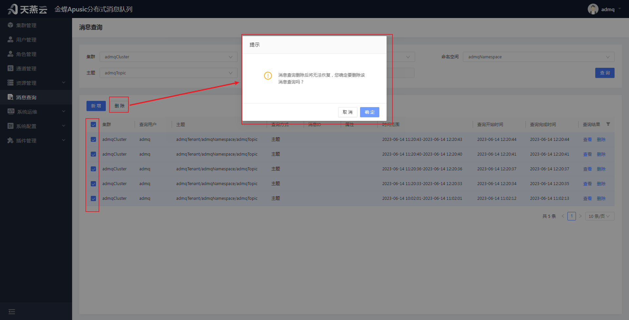Click the 查询开始时间 column header
This screenshot has height=320, width=629.
pos(490,124)
